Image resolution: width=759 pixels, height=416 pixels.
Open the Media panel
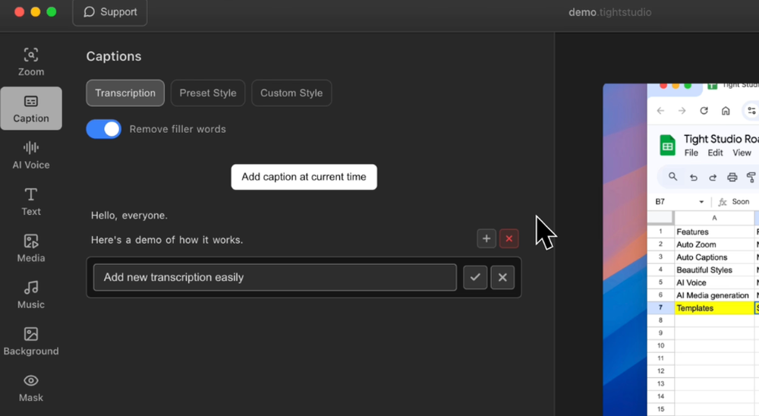click(x=31, y=248)
